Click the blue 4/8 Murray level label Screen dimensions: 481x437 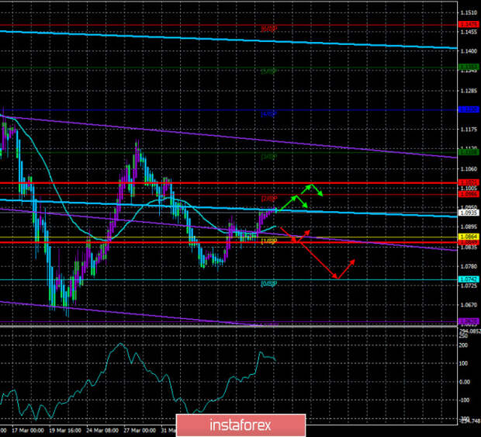click(x=269, y=114)
